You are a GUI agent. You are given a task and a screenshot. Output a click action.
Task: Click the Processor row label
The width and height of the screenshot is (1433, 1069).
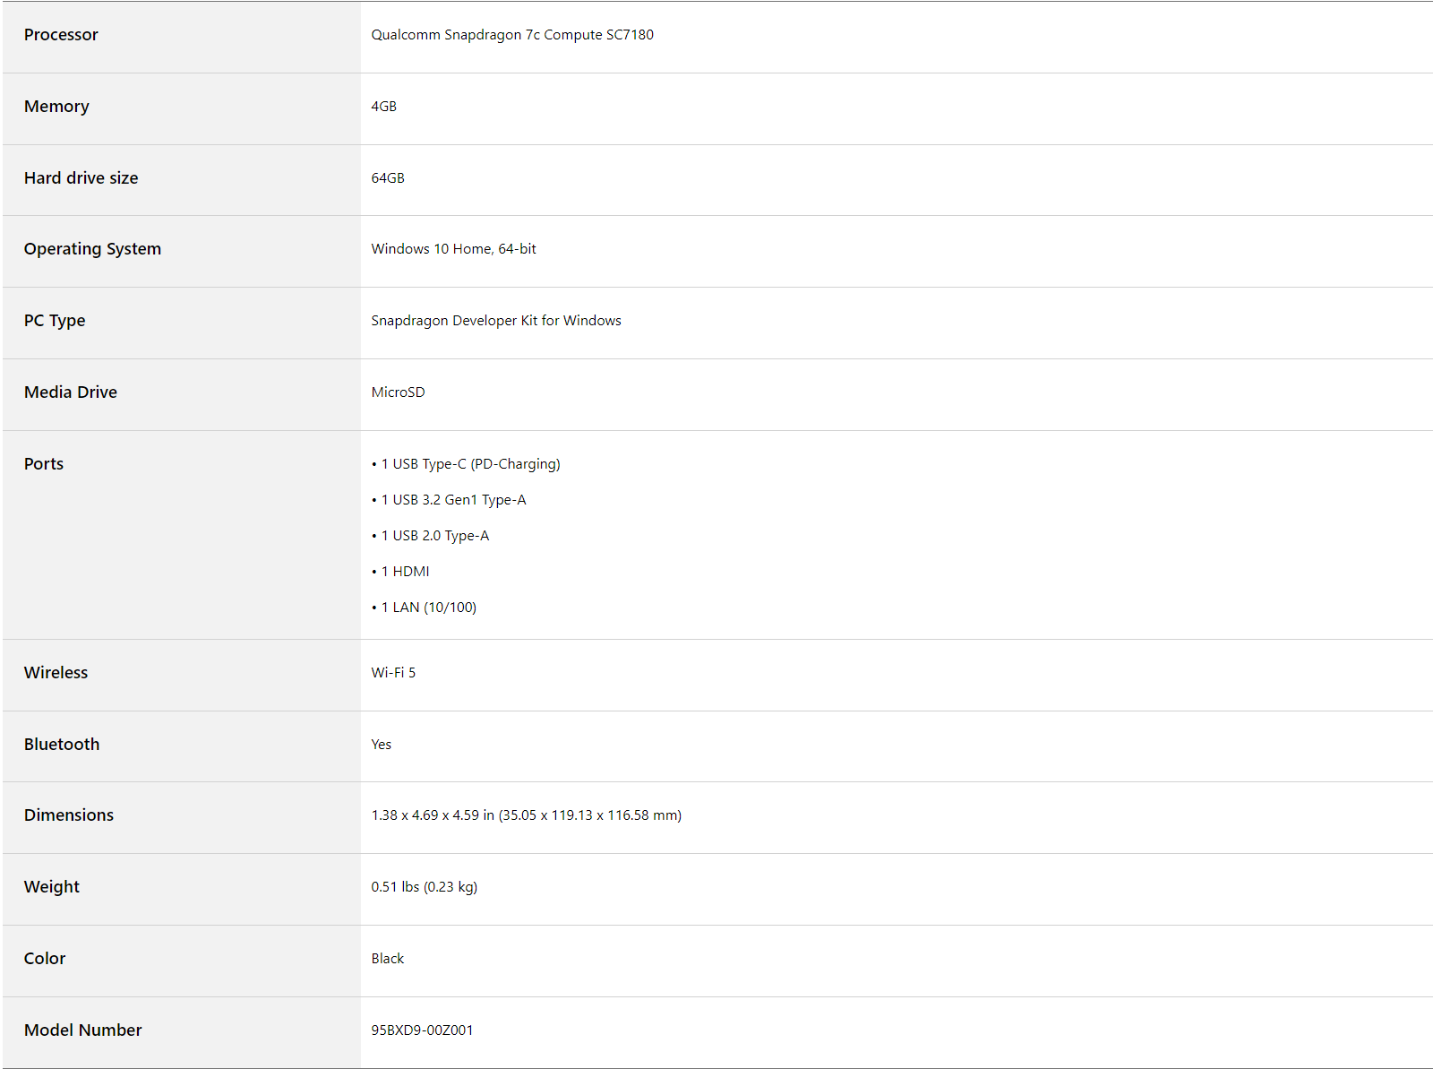coord(61,35)
